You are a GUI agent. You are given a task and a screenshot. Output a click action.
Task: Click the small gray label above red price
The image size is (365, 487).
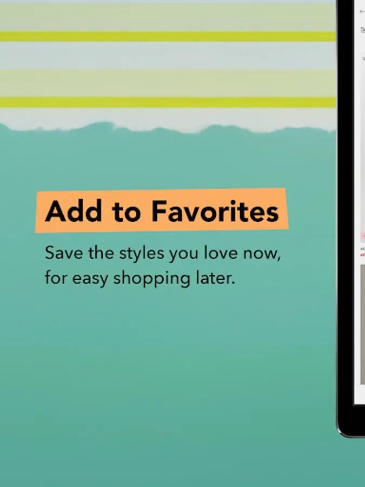pyautogui.click(x=362, y=249)
